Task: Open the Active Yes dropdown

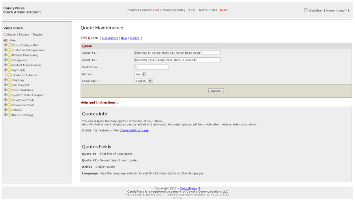Action: [x=140, y=74]
